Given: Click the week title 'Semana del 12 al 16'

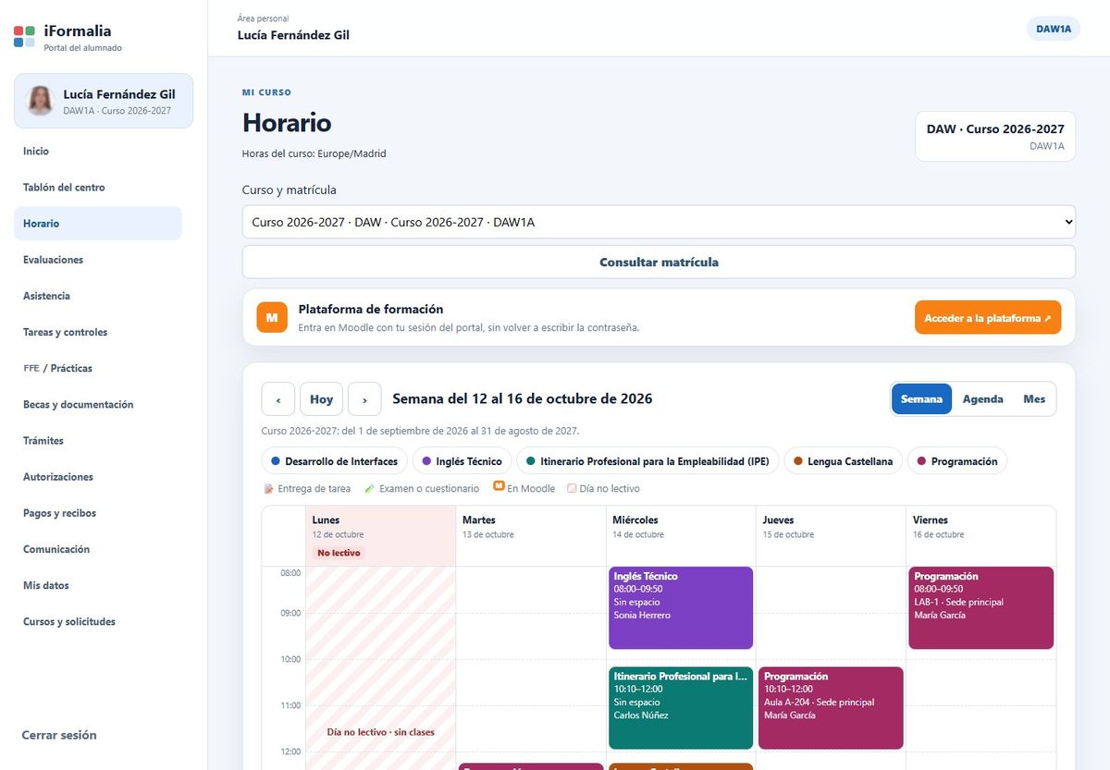Looking at the screenshot, I should [x=523, y=399].
